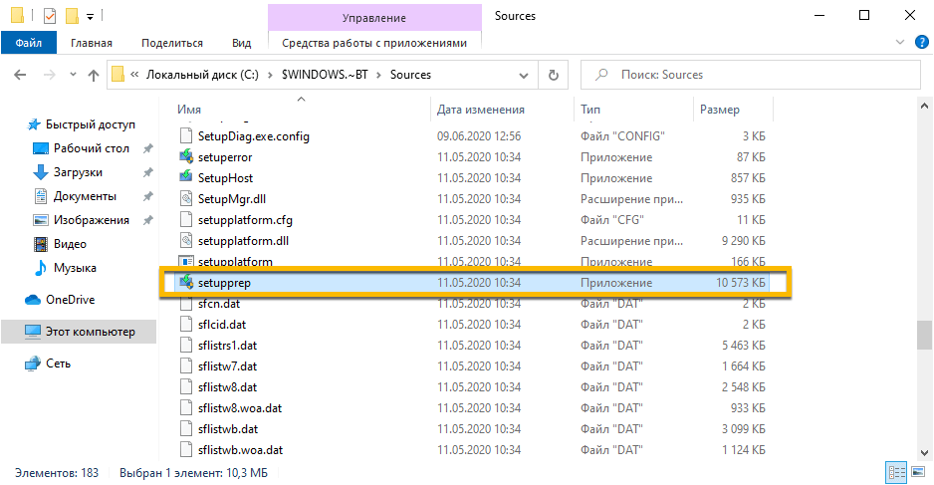Click $WINDOWS.~BT in the address path
Viewport: 934px width, 485px height.
click(x=325, y=75)
